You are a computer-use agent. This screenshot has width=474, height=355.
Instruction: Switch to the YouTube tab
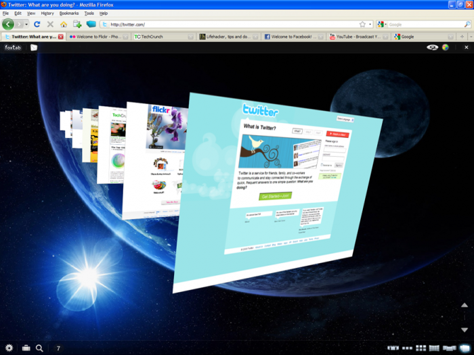click(359, 37)
